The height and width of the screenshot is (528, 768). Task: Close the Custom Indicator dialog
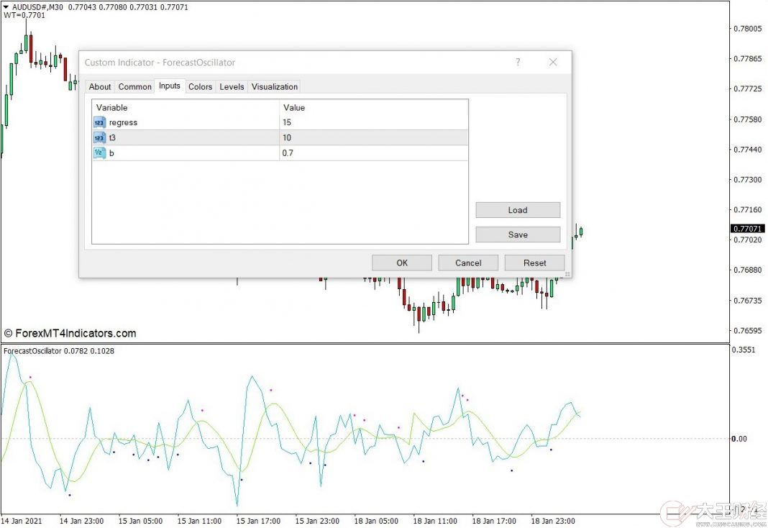[553, 62]
